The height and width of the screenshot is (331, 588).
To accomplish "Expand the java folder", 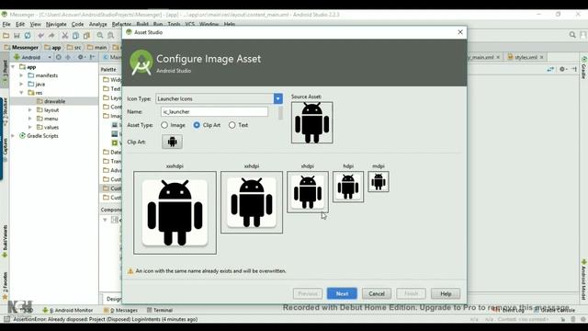I will 21,84.
